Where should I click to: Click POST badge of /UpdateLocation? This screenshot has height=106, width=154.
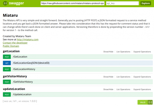point(7,94)
